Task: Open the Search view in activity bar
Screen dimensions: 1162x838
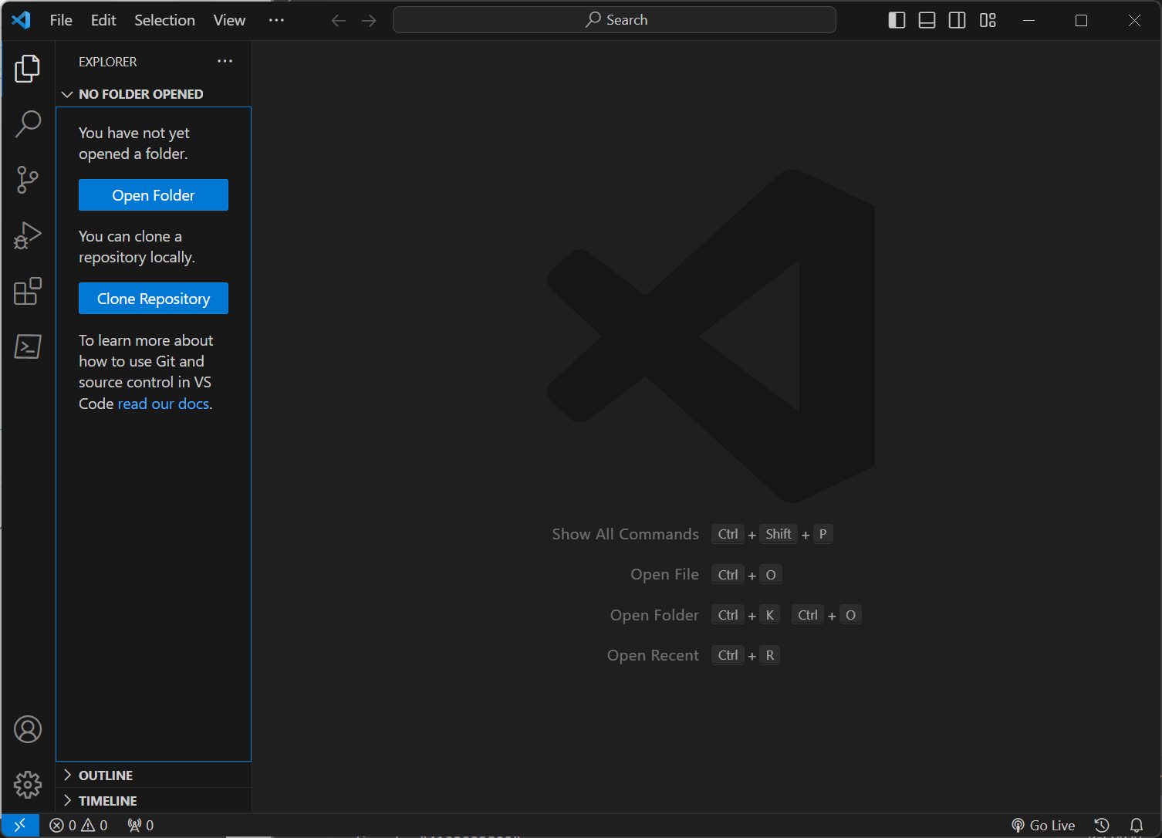Action: tap(28, 123)
